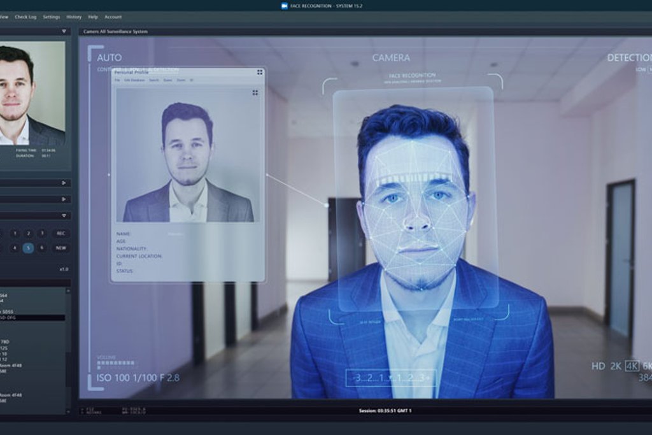Expand first collapsed panel right arrow
Screen dimensions: 652x435
click(64, 183)
